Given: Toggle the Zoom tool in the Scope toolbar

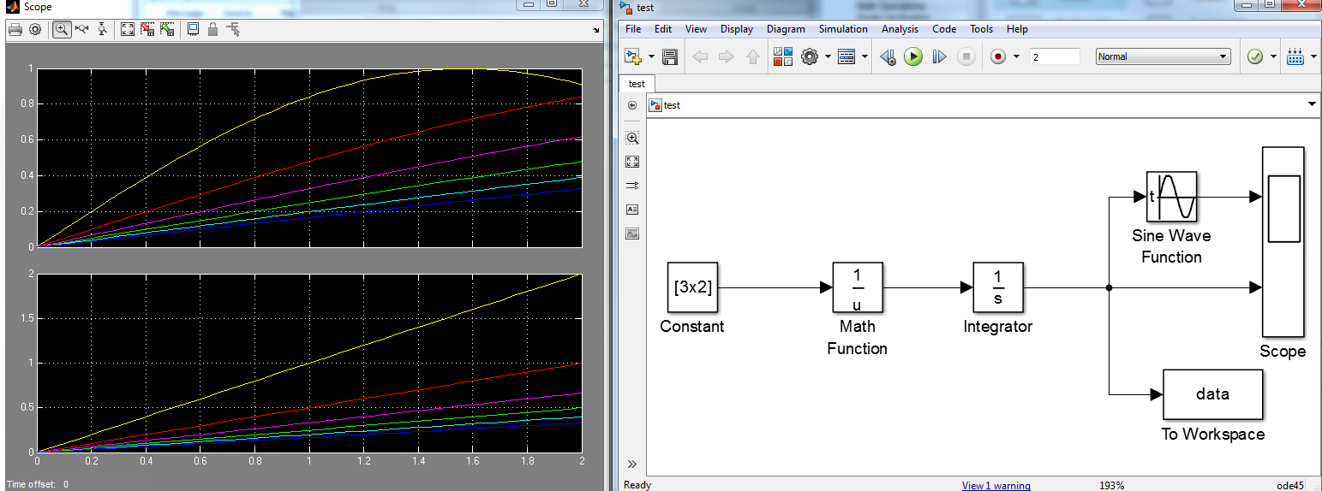Looking at the screenshot, I should pyautogui.click(x=62, y=29).
